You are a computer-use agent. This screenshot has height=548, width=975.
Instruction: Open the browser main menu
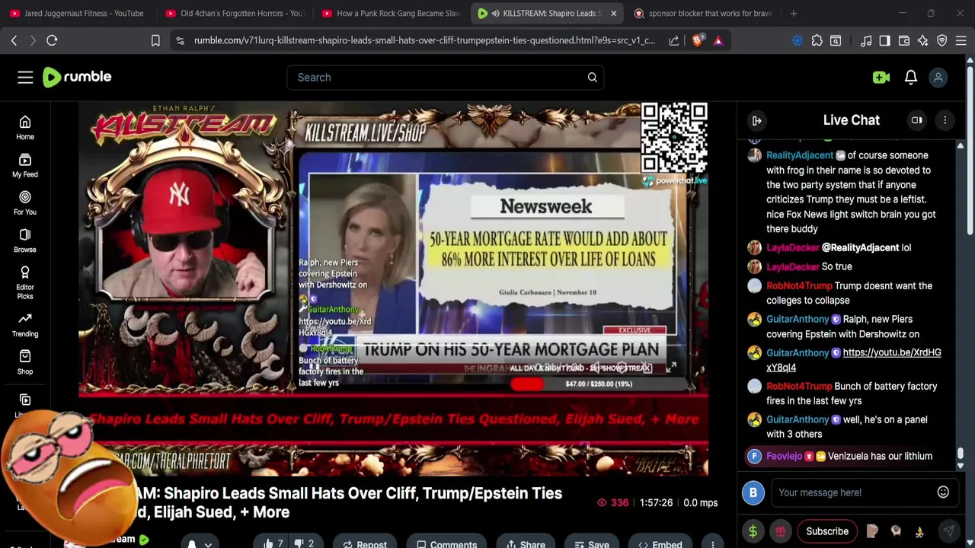(961, 40)
